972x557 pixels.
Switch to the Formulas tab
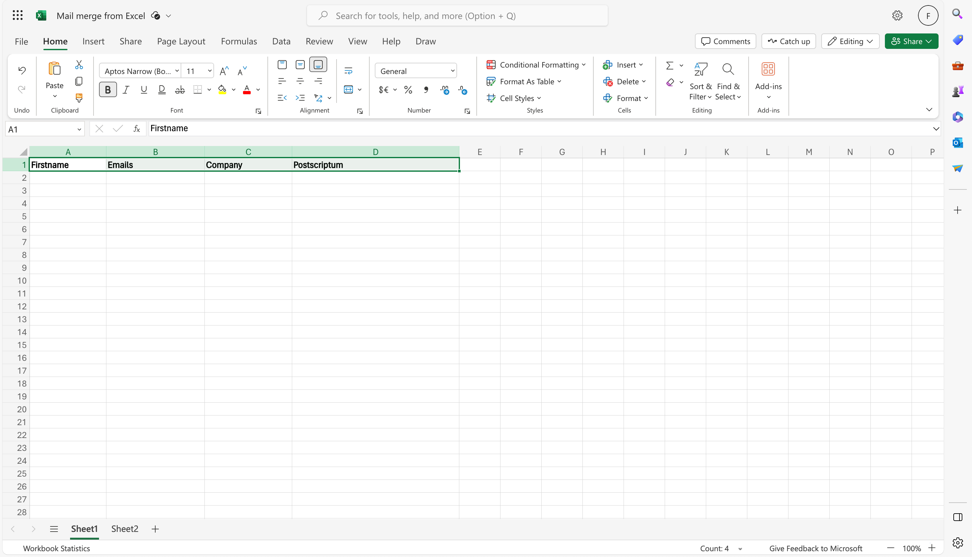239,41
